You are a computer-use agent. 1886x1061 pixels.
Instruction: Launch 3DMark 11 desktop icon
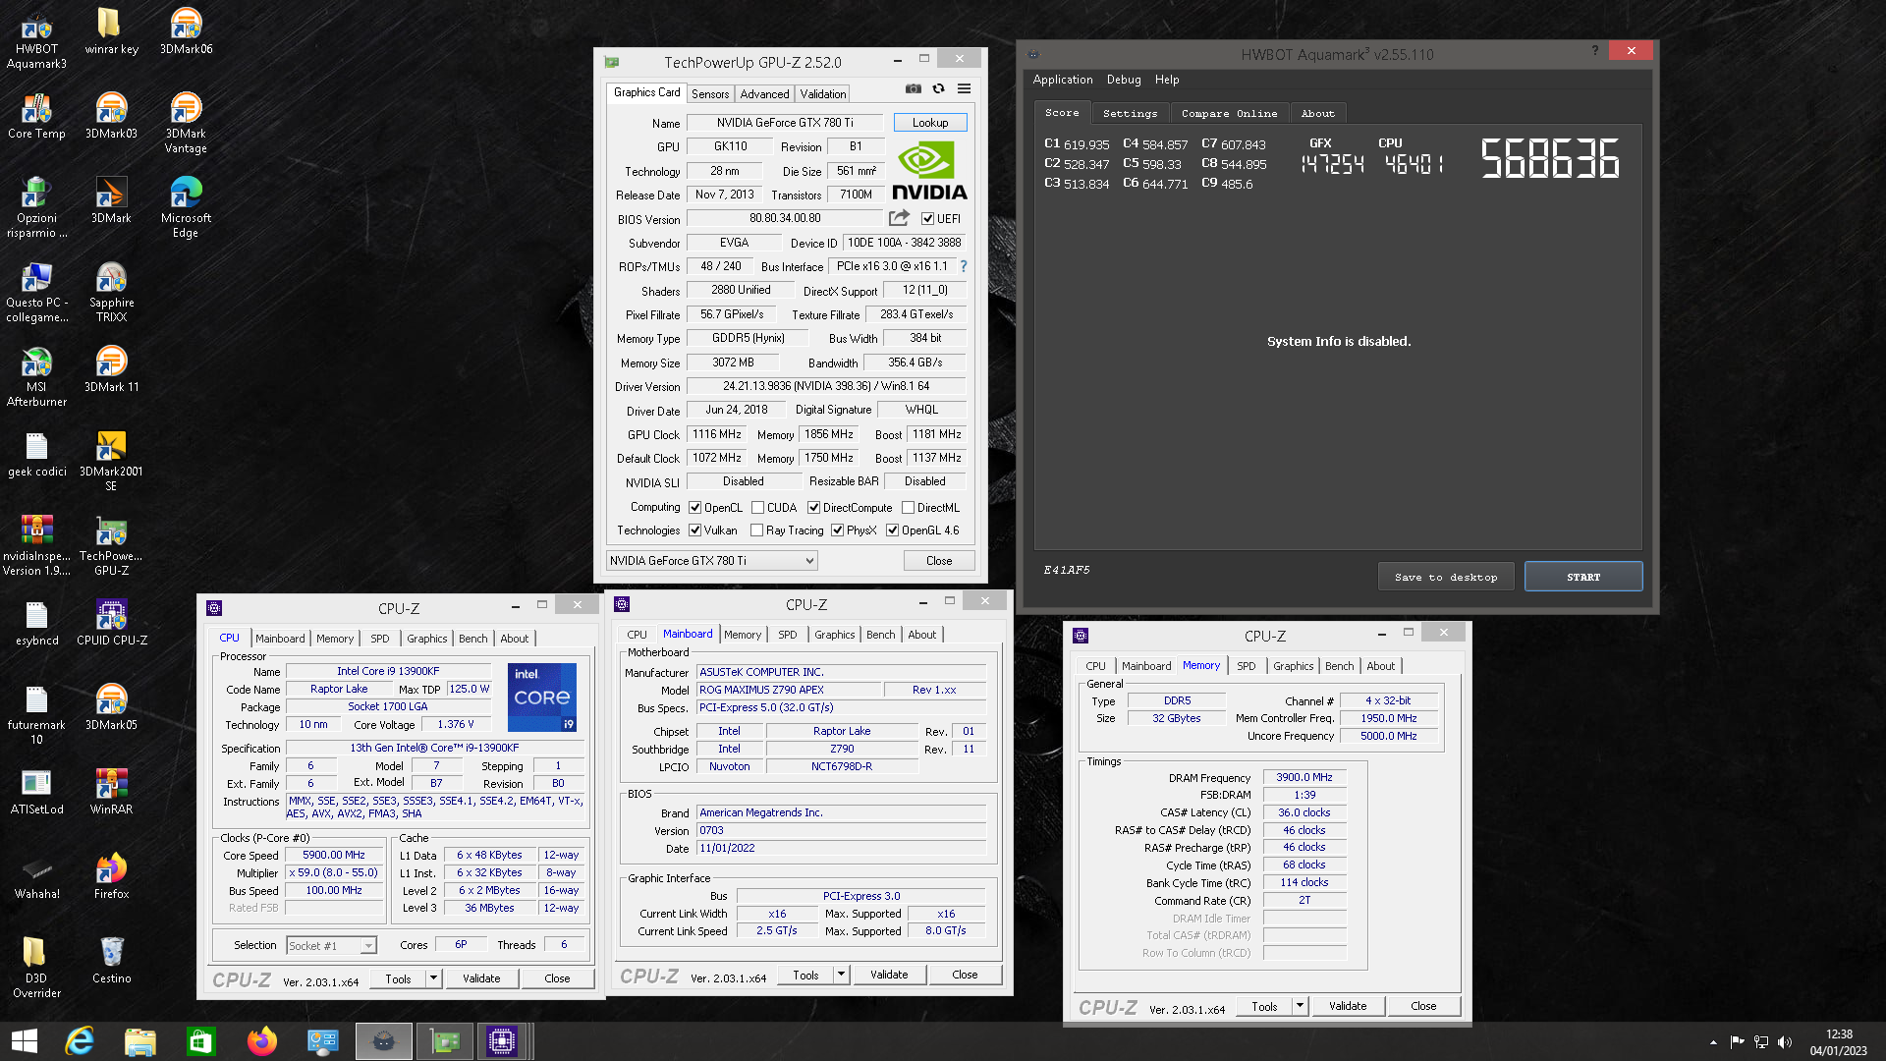click(111, 369)
